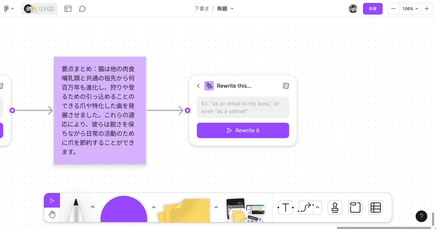Select the Stamp tool
The width and height of the screenshot is (436, 229).
click(335, 208)
